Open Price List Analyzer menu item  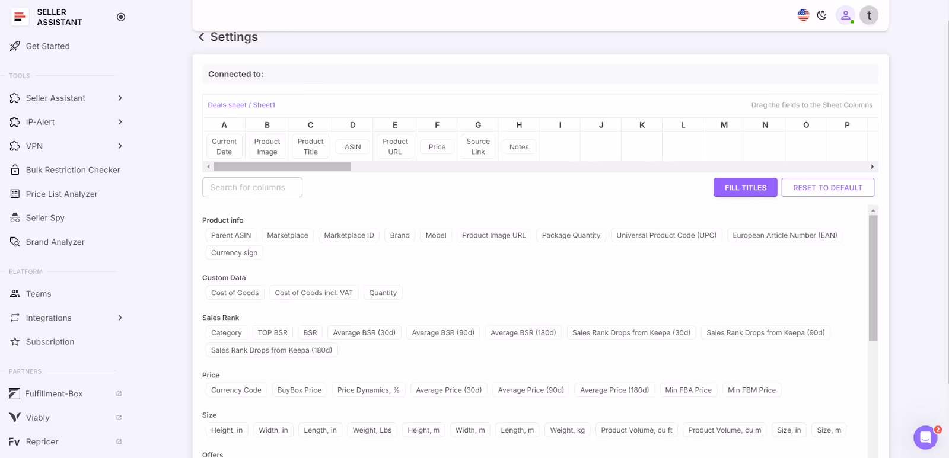62,194
